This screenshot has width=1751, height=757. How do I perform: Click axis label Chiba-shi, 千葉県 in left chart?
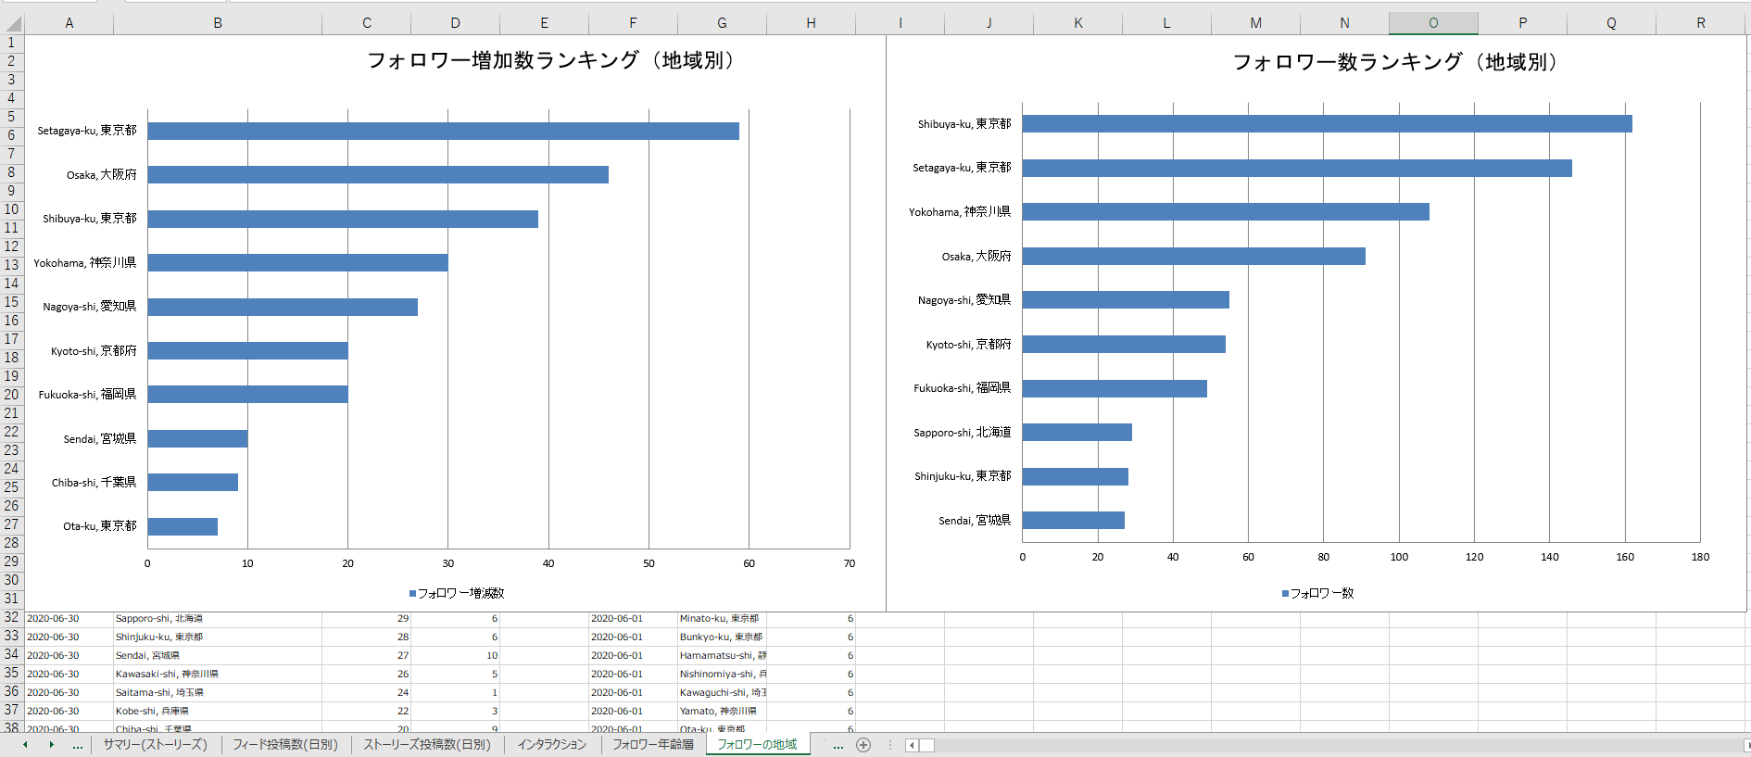[94, 482]
